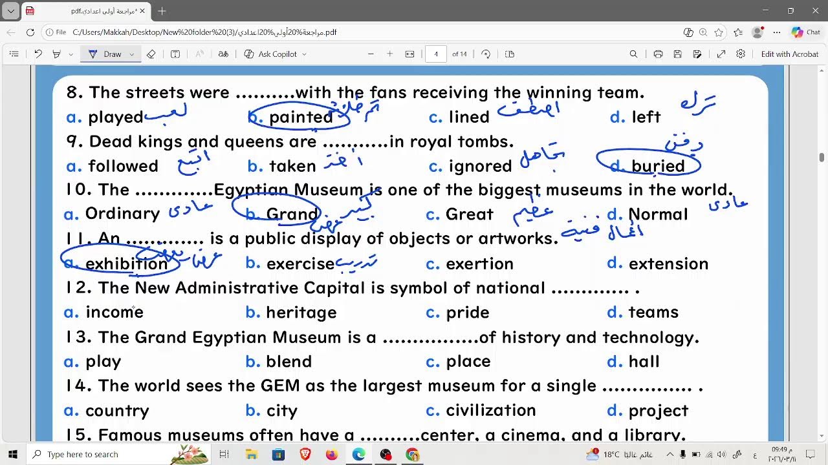Open the table of contents panel

[x=14, y=54]
